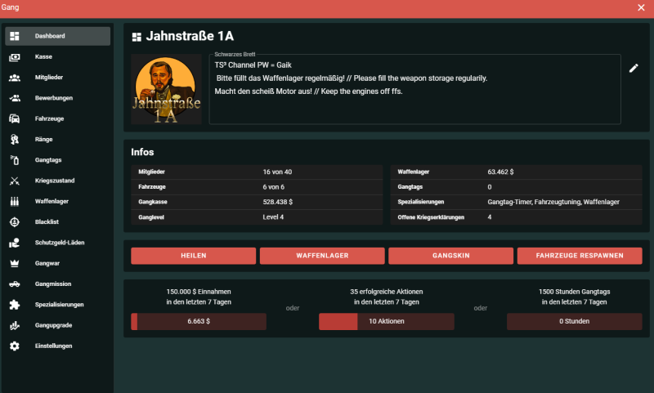Click the 10 Aktionen progress bar
Screen dimensions: 654x393
point(386,322)
